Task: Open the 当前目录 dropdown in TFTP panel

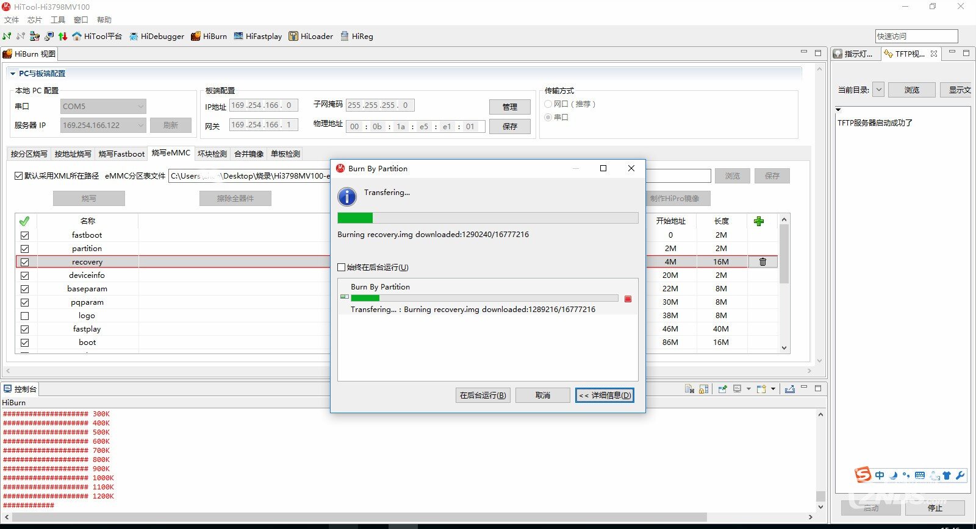Action: point(878,90)
